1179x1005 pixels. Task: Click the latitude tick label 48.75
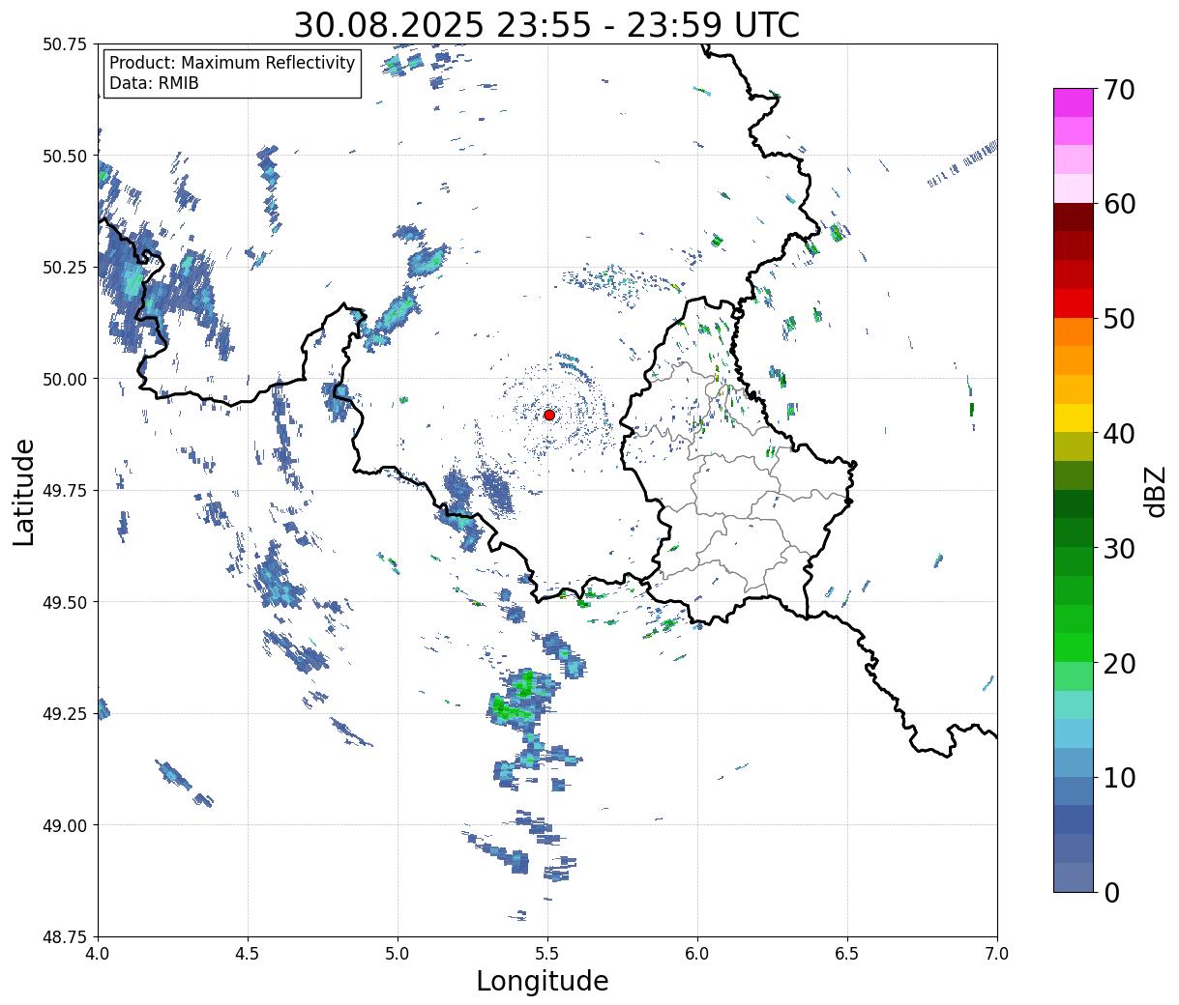click(x=65, y=936)
